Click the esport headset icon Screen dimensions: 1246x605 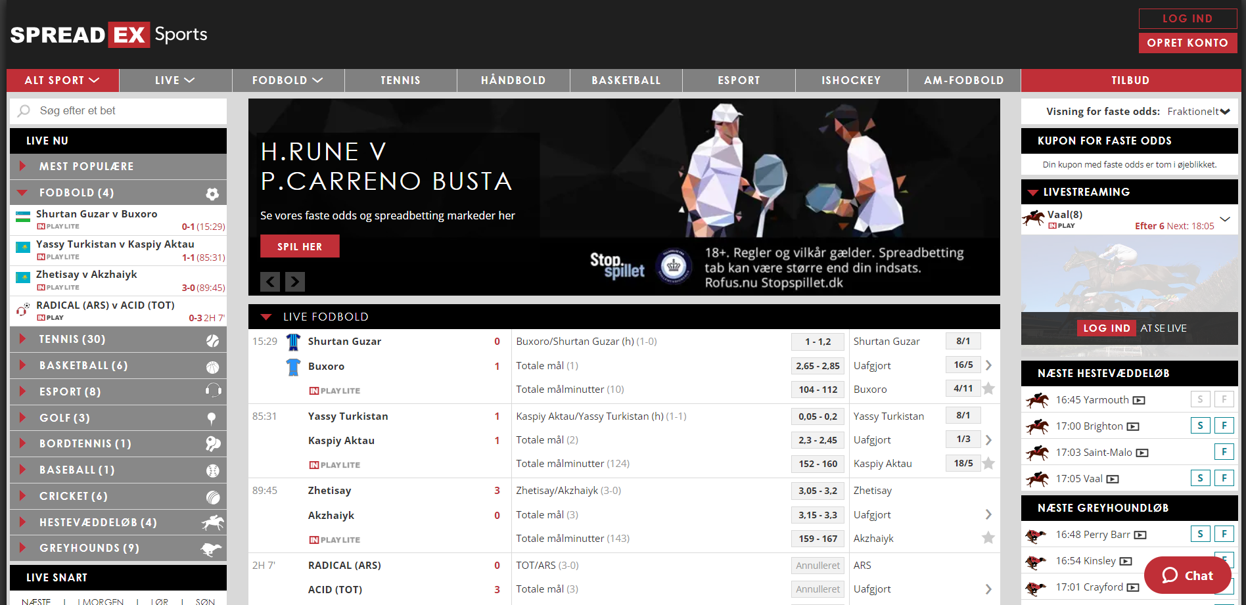213,392
